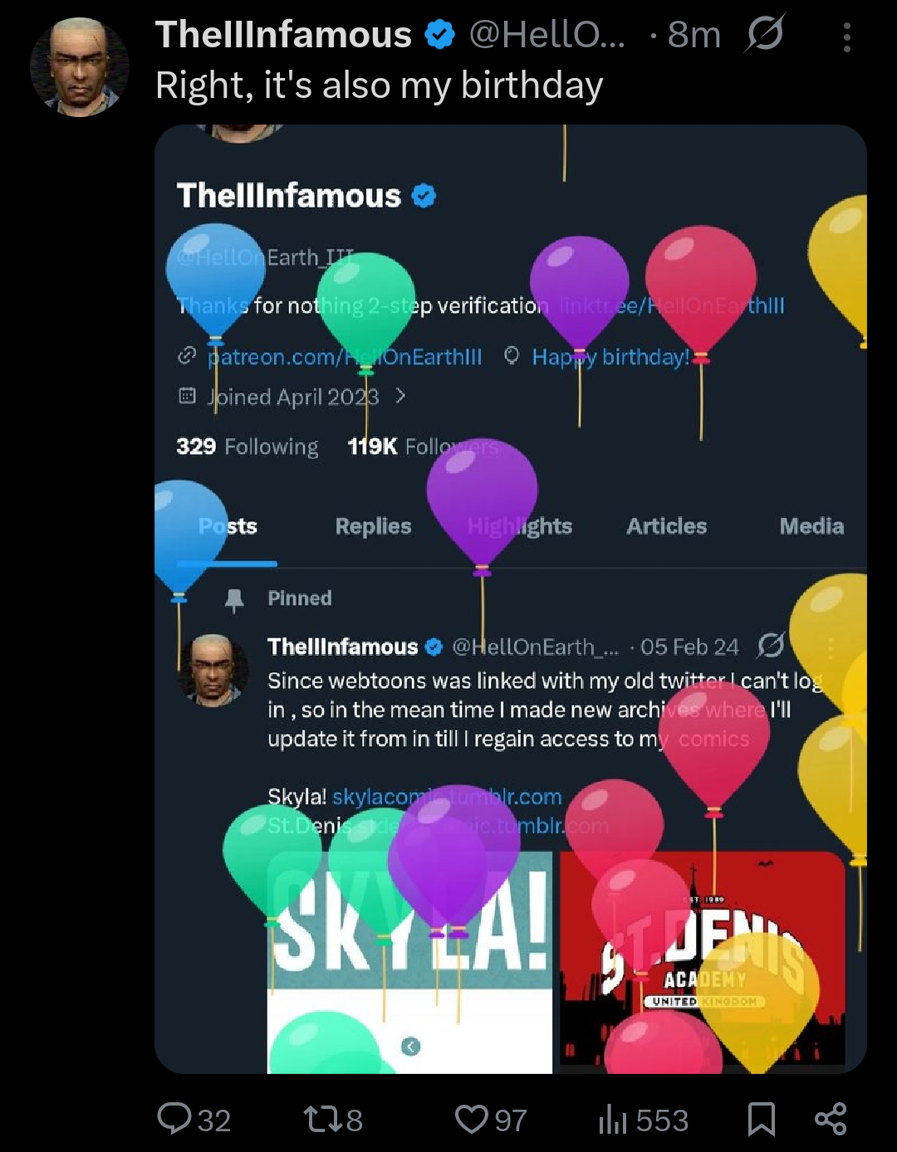The image size is (897, 1152).
Task: Open the patreon.com/HellOnEarthIII link
Action: pyautogui.click(x=345, y=357)
